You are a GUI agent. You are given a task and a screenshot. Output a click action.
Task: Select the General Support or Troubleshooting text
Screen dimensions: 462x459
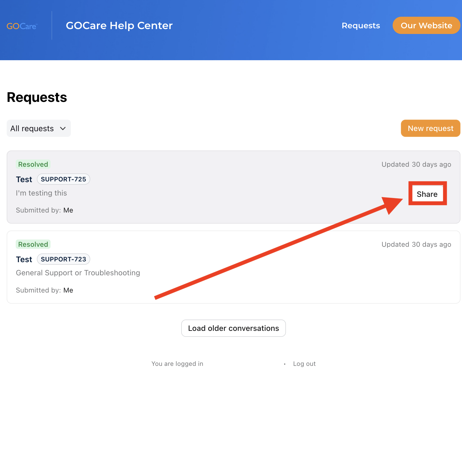point(78,273)
